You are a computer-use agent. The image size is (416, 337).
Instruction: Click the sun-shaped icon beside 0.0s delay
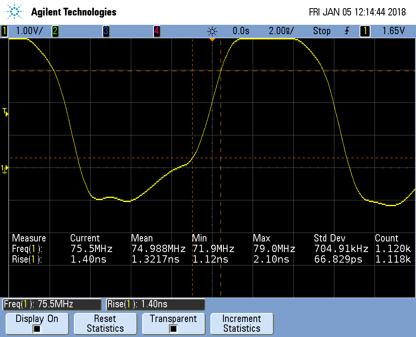click(212, 31)
